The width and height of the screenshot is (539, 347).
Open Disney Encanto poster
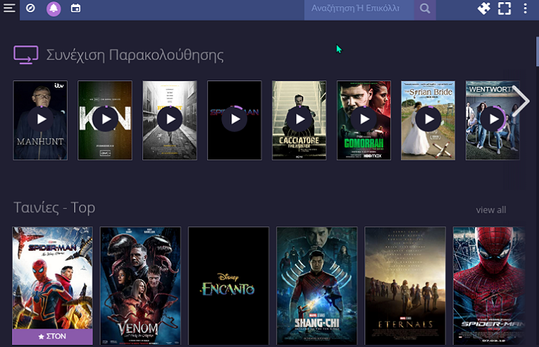pos(229,285)
